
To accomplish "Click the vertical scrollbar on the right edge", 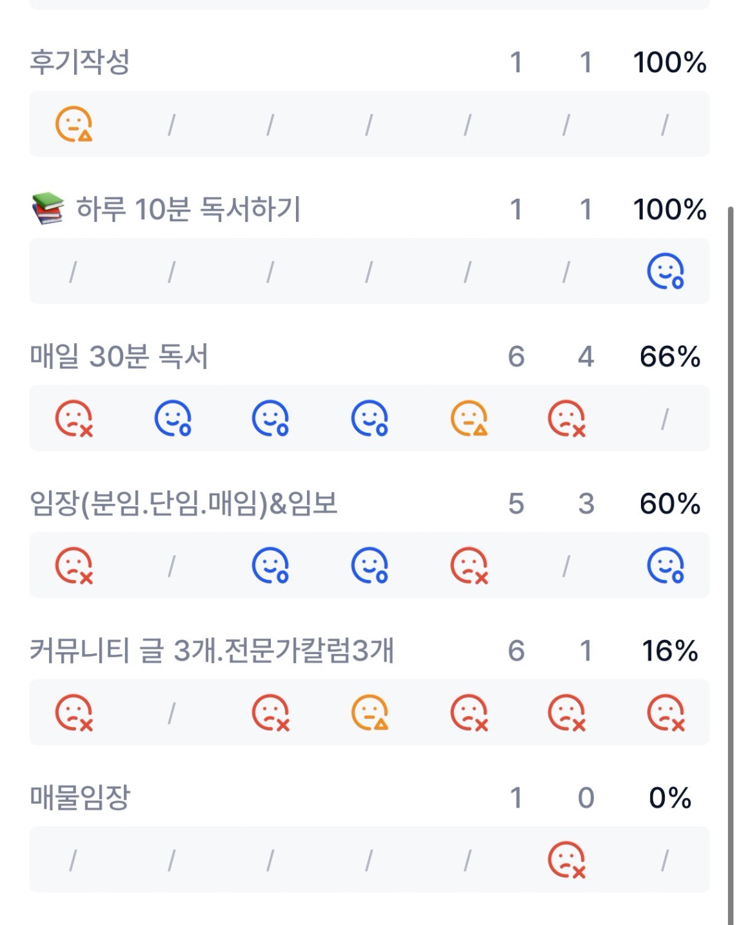I will (731, 516).
